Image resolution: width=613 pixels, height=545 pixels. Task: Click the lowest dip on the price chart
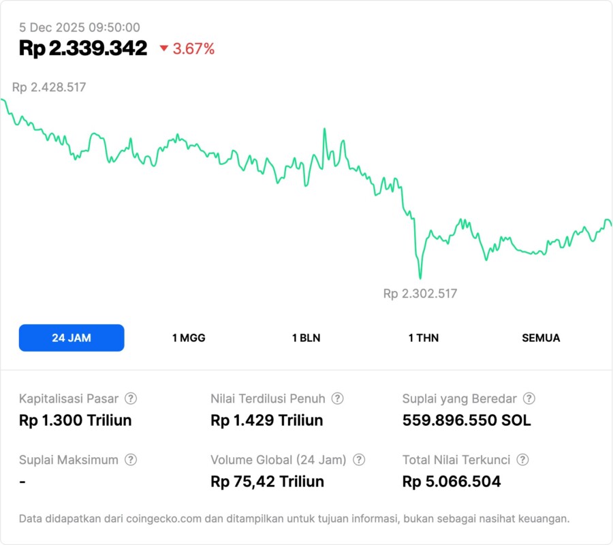coord(420,277)
